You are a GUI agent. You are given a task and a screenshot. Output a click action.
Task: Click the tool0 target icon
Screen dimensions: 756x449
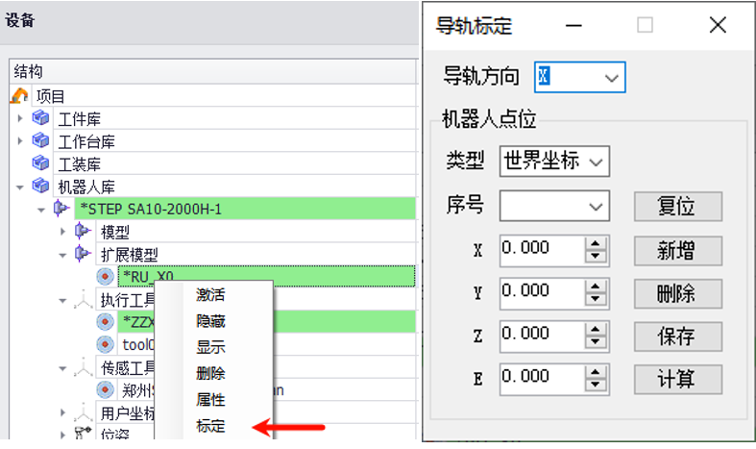[106, 344]
